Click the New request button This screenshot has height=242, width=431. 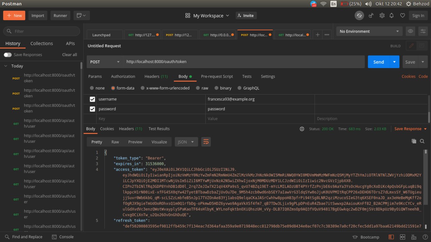click(14, 15)
